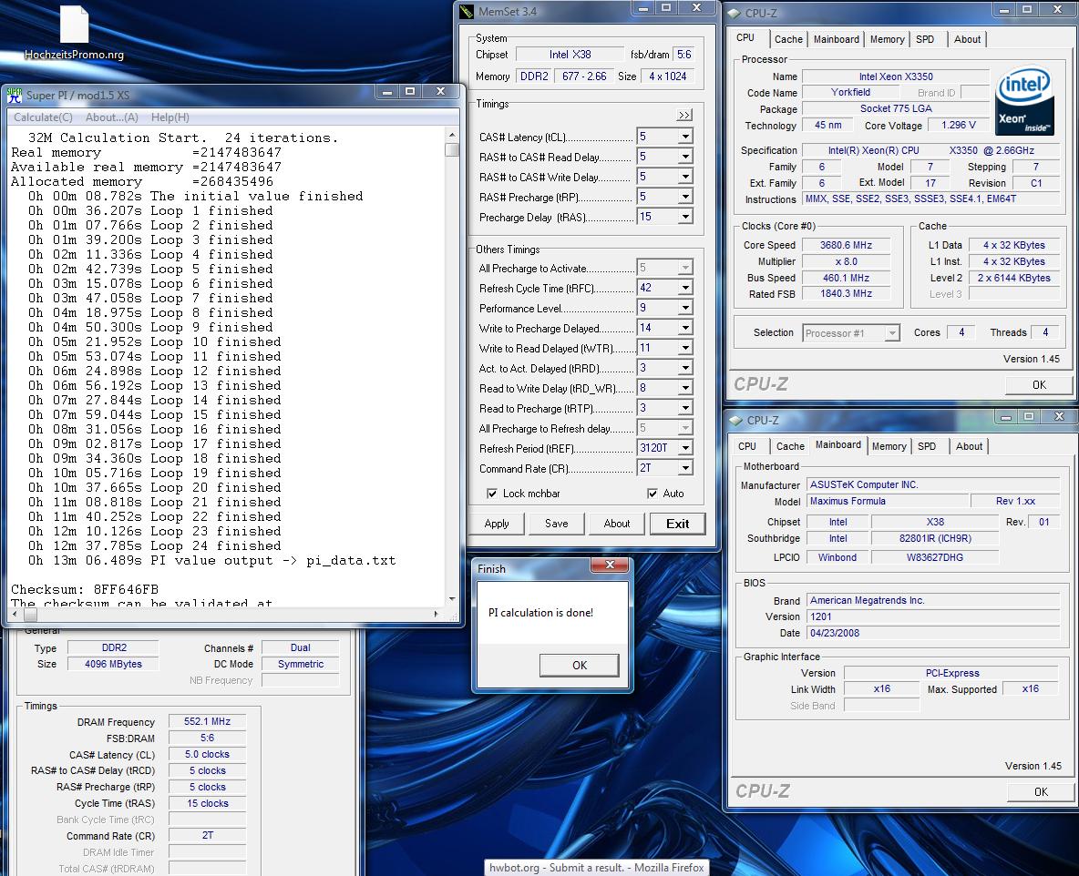
Task: Click Super PI horizontal scrollbar thumb
Action: [x=31, y=614]
